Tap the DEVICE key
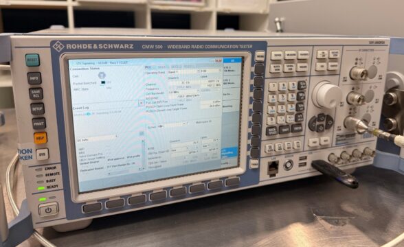Viewport: 404px width, 247px height. (277, 56)
